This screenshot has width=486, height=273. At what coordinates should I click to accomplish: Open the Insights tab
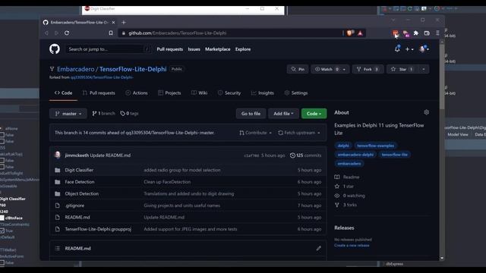point(263,93)
